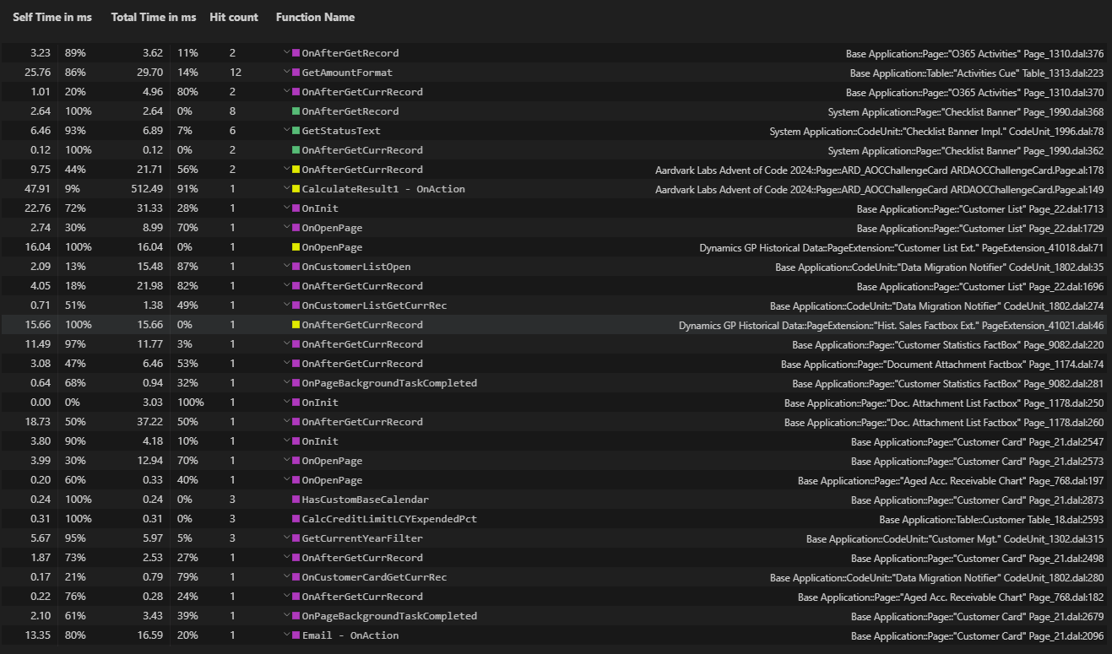Click the yellow icon beside CalculateResult1 - OnAction
Image resolution: width=1112 pixels, height=654 pixels.
point(296,189)
